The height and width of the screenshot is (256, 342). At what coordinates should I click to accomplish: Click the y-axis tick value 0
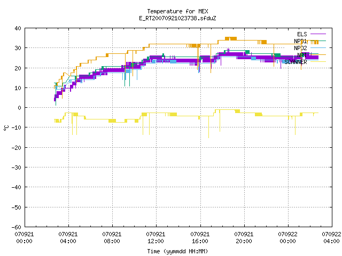tap(20, 108)
